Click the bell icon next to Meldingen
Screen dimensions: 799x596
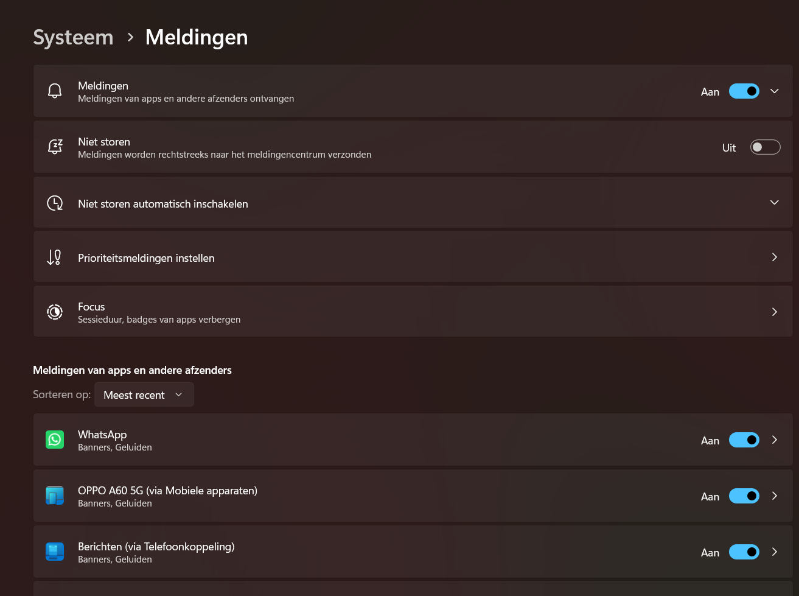(55, 91)
